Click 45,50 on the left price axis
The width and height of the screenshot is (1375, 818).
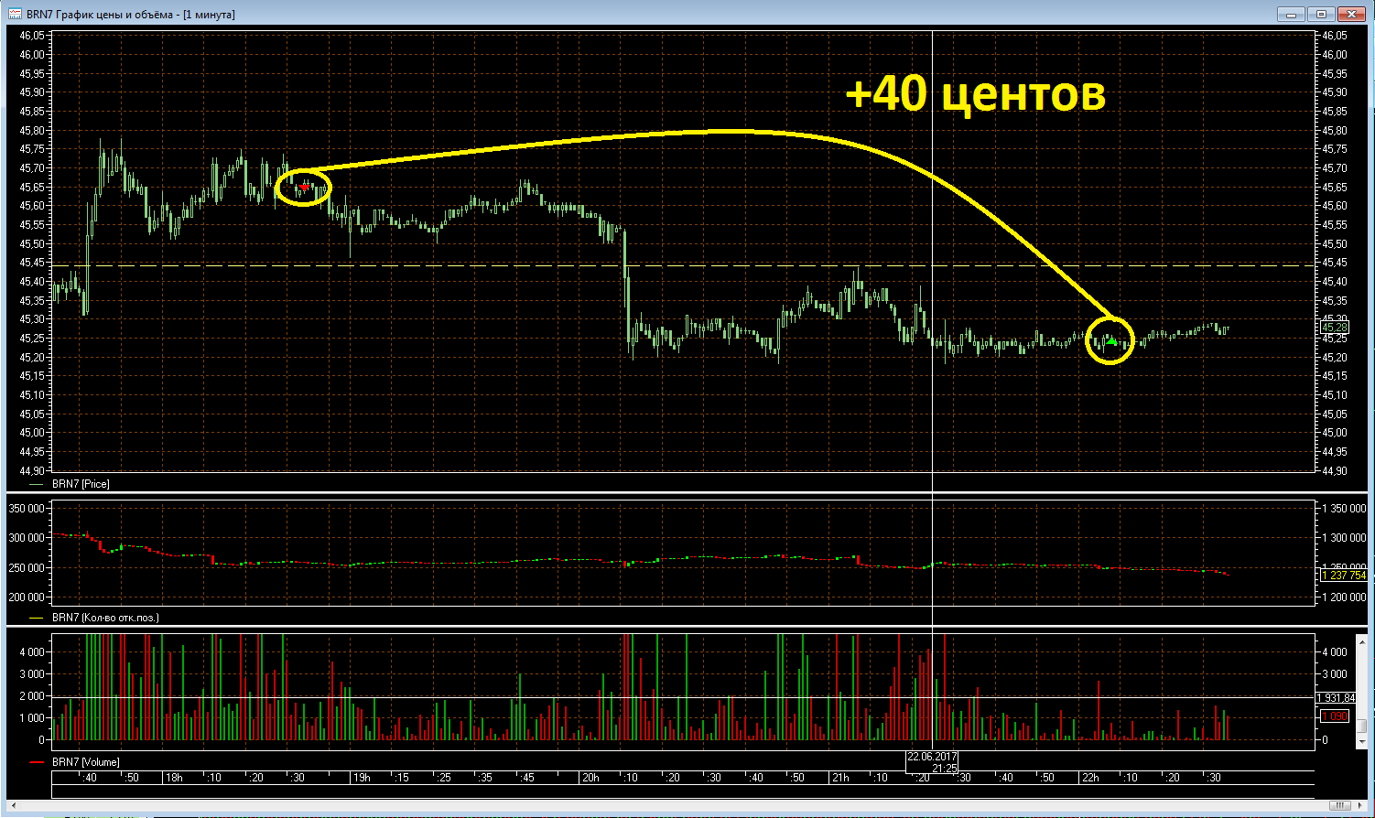[32, 244]
